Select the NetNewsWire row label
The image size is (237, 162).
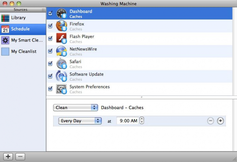83,49
